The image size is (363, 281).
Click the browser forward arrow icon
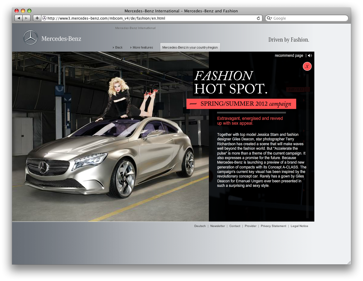tap(26, 18)
